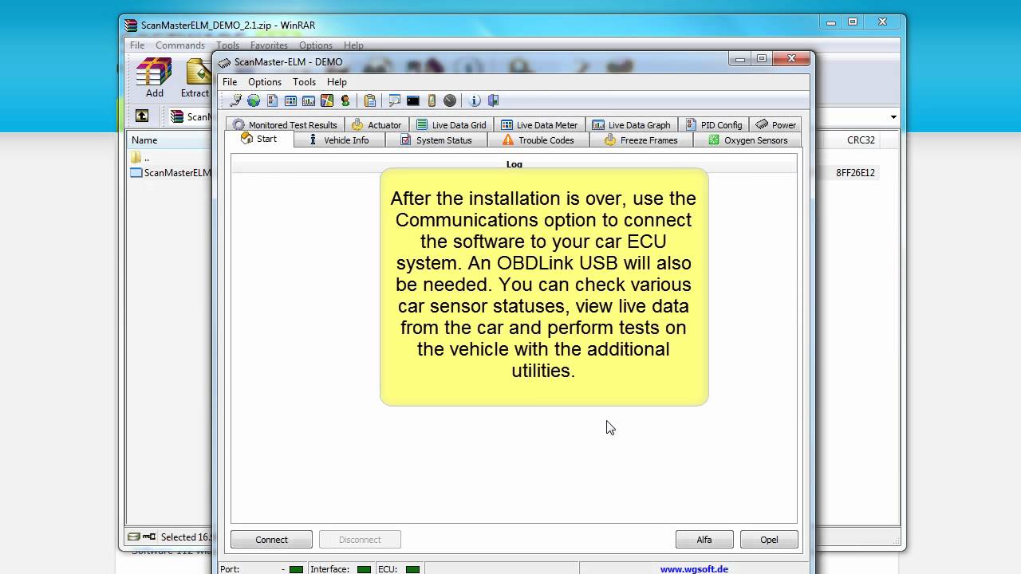Click the cable connection icon in ScanMaster toolbar
1021x574 pixels.
pos(235,100)
